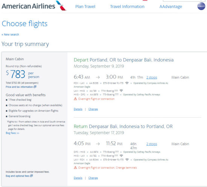Click the overnight flight warning triangle on departure
This screenshot has width=207, height=187.
[x=75, y=99]
